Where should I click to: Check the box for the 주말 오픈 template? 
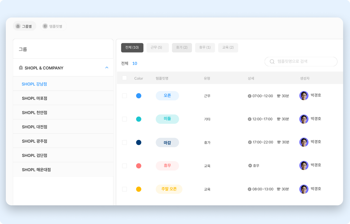[125, 189]
